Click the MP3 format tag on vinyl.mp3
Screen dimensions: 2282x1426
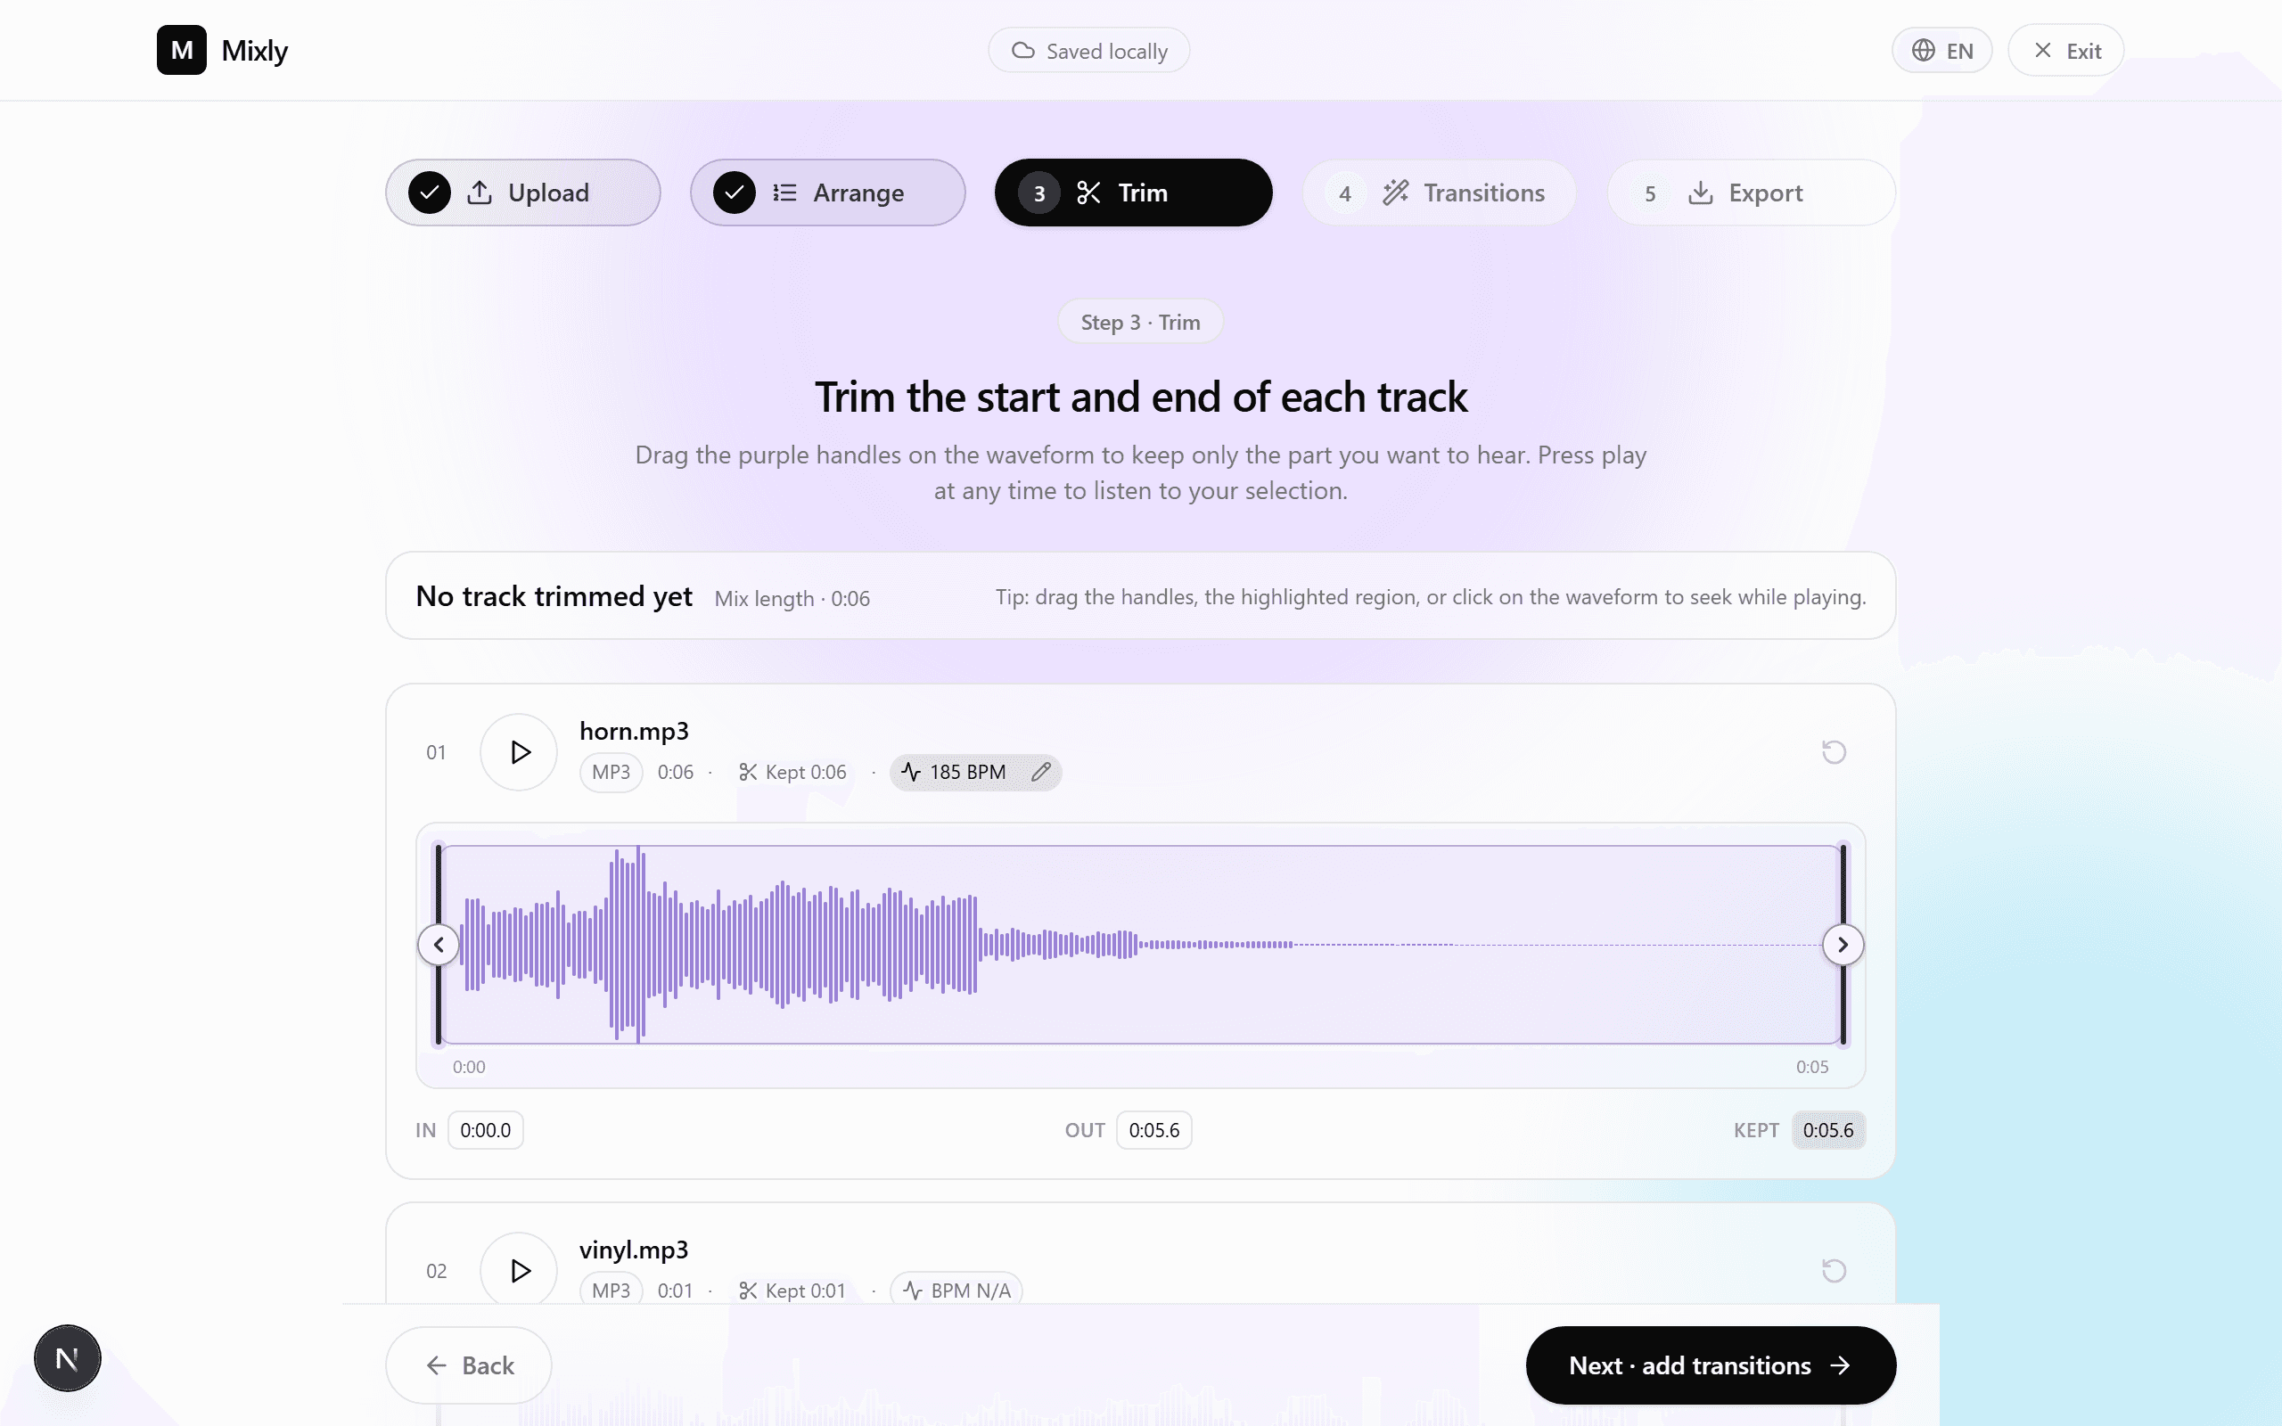click(x=611, y=1291)
